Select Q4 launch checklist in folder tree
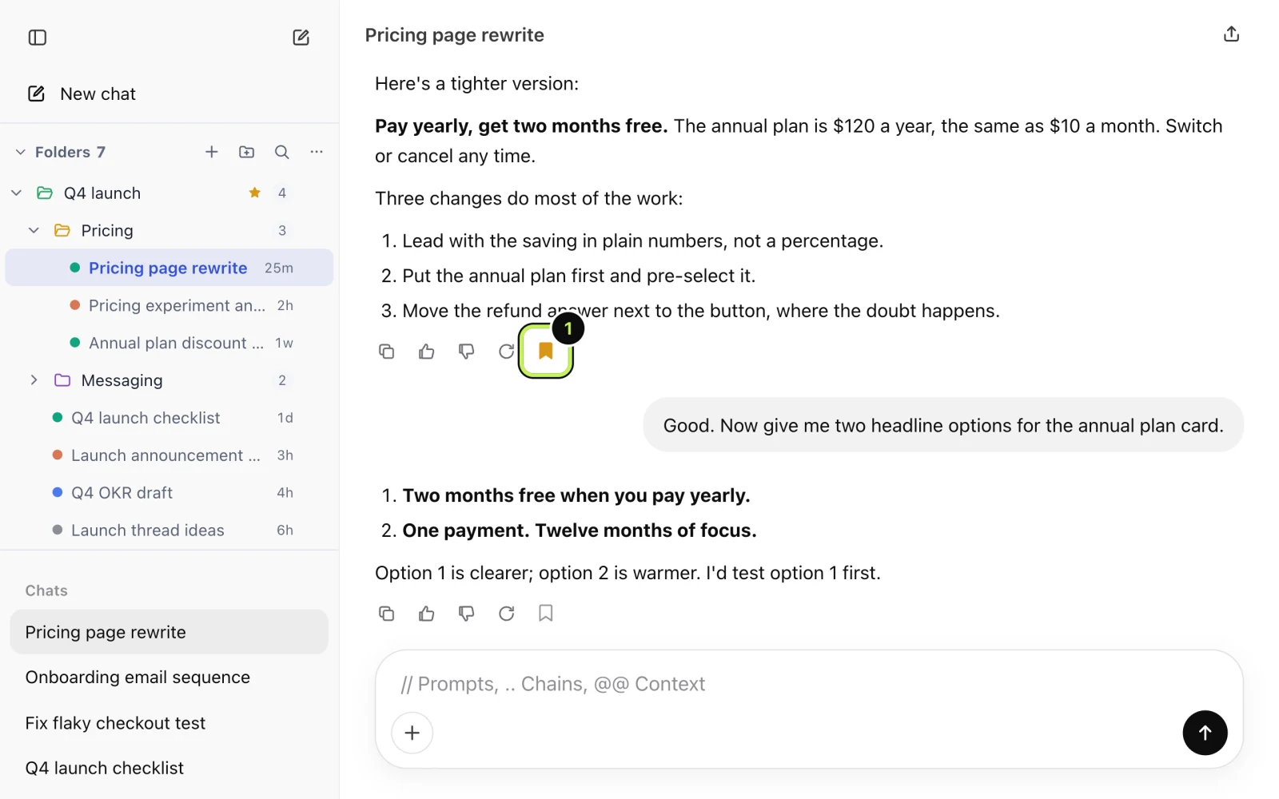The height and width of the screenshot is (799, 1279). pos(169,418)
